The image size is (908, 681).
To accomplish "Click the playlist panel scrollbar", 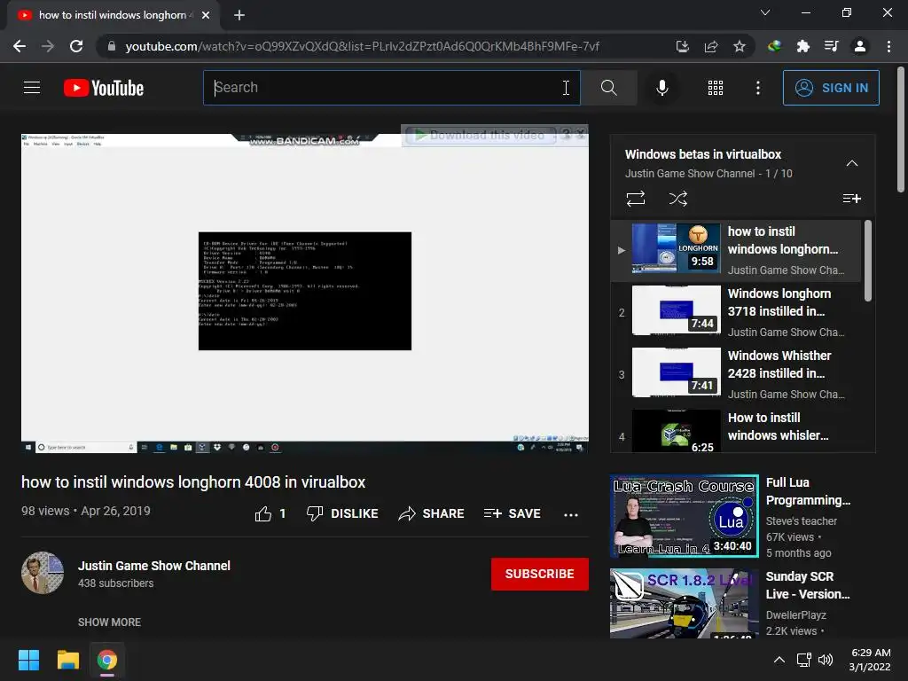I will pos(867,261).
